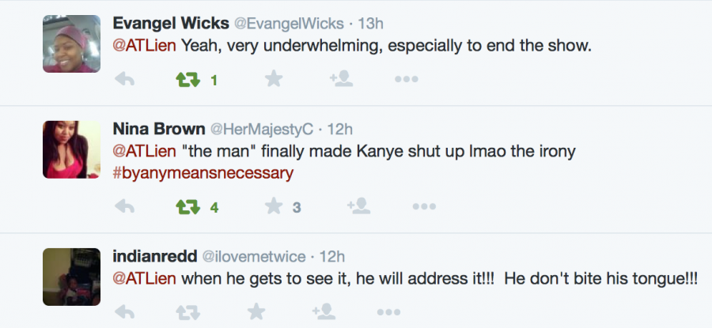Favorite Evangel Wicks' tweet with star
The width and height of the screenshot is (712, 328).
(274, 79)
